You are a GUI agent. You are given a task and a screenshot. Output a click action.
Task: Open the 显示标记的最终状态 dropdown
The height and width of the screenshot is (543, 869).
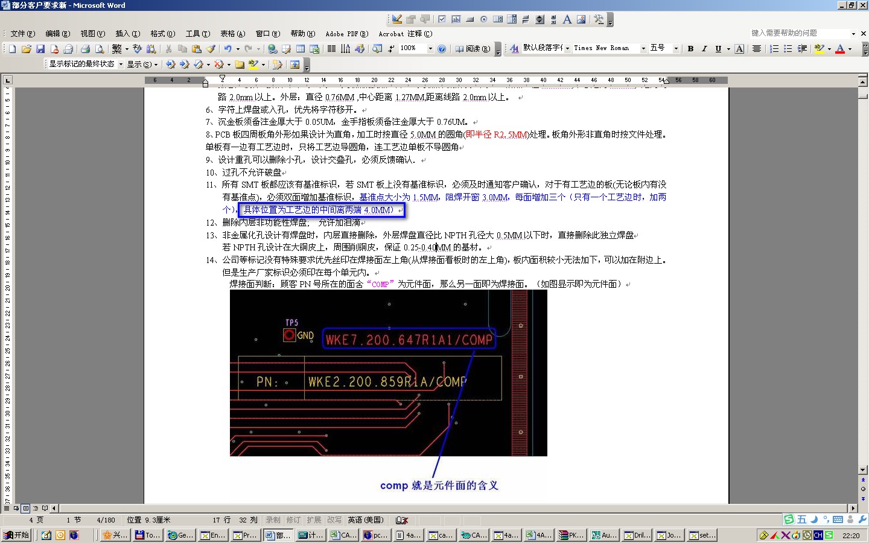(x=121, y=64)
